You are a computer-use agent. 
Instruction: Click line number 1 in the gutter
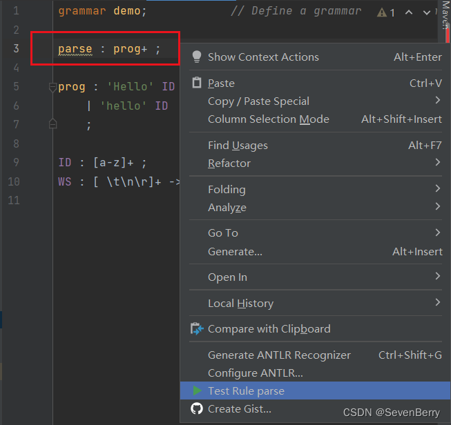16,10
